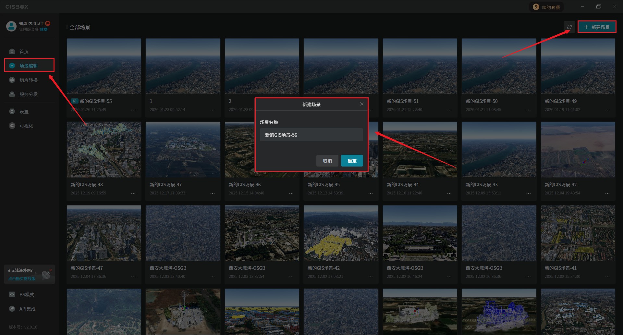Image resolution: width=623 pixels, height=335 pixels.
Task: Open 可视化 visualization section
Action: pos(26,126)
